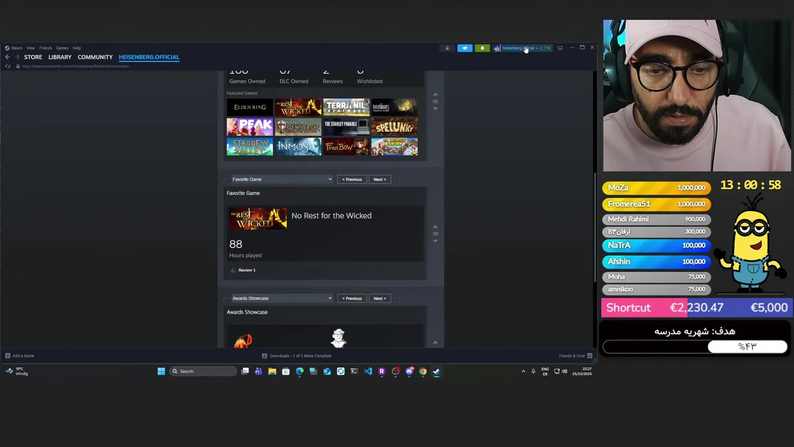Image resolution: width=794 pixels, height=447 pixels.
Task: Move the Awards Showcase up arrow
Action: [x=435, y=342]
